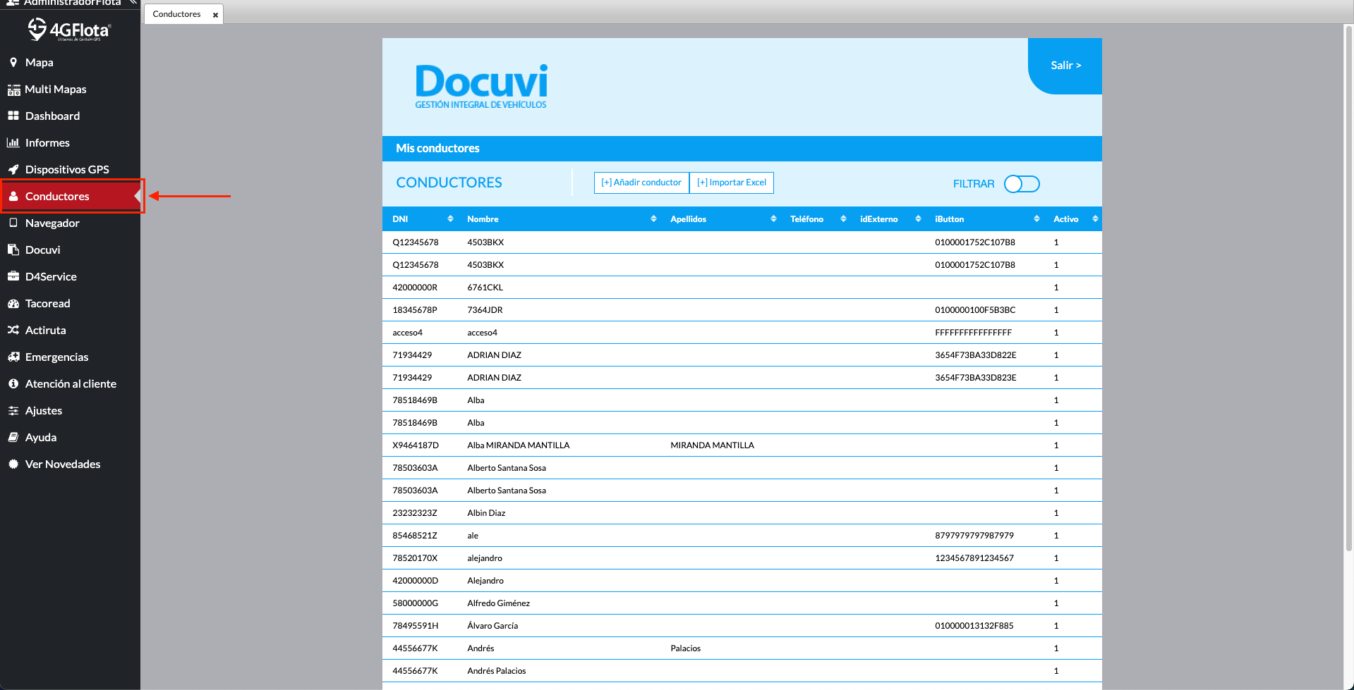
Task: Open Ajustes from the sidebar
Action: 70,410
